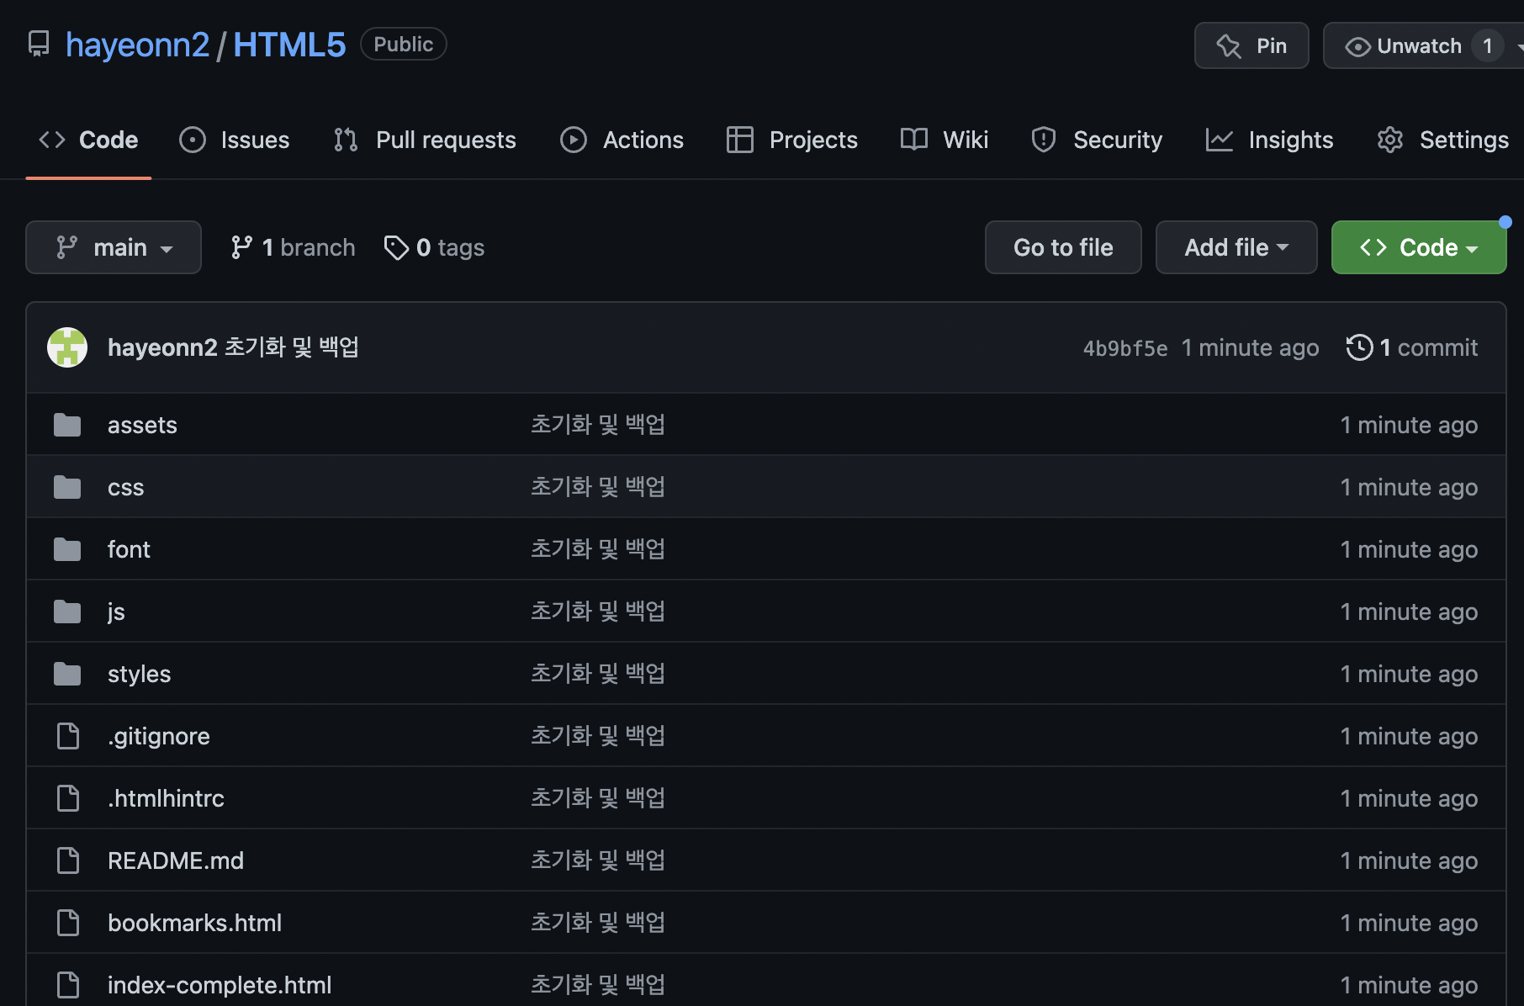This screenshot has width=1524, height=1006.
Task: Click folder icon of font row
Action: [x=67, y=549]
